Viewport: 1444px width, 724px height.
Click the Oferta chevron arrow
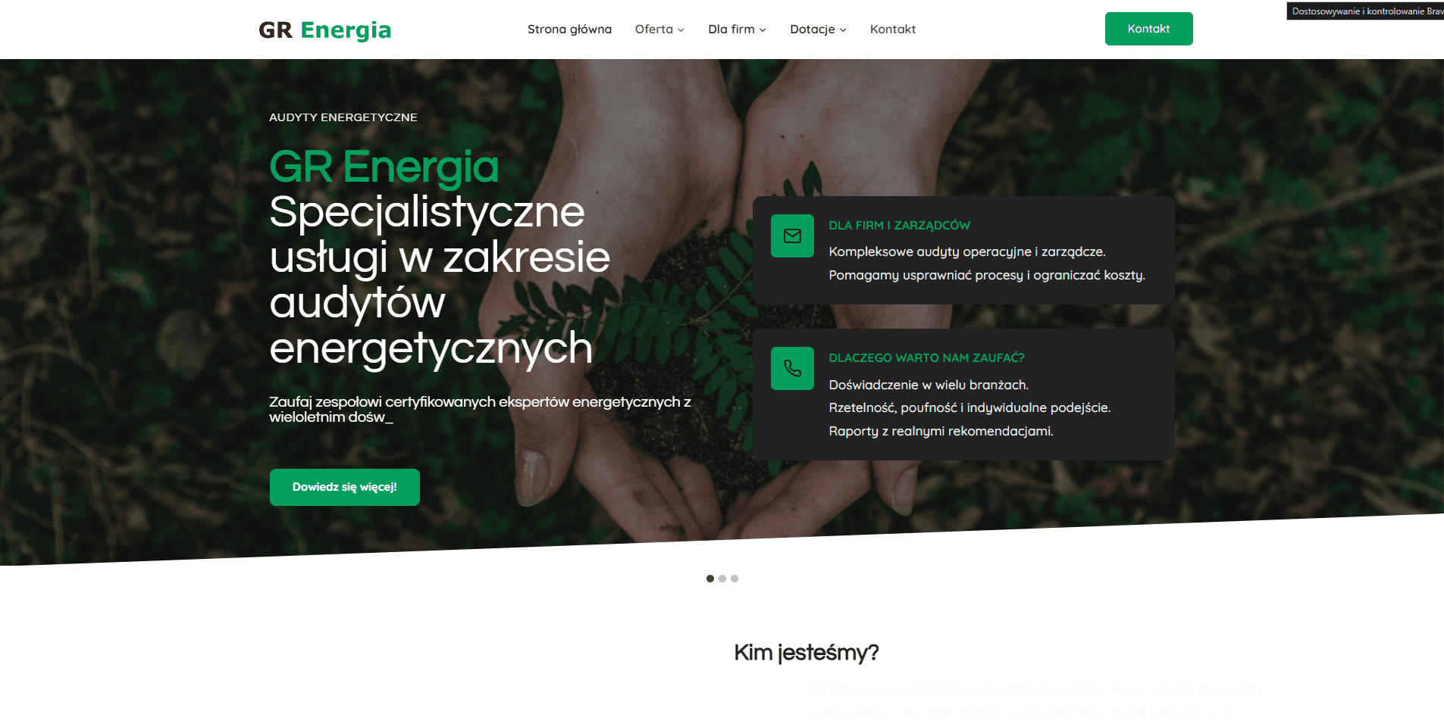tap(681, 30)
